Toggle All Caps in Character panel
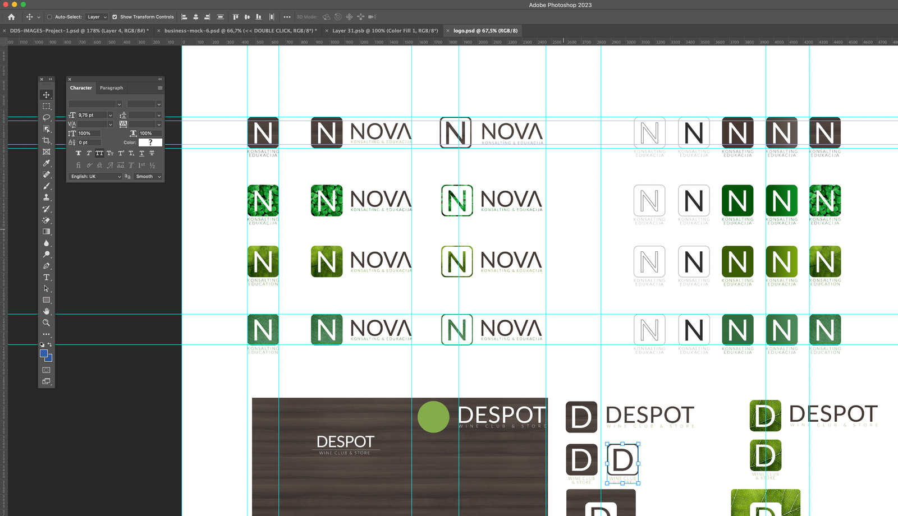This screenshot has width=898, height=516. tap(99, 153)
